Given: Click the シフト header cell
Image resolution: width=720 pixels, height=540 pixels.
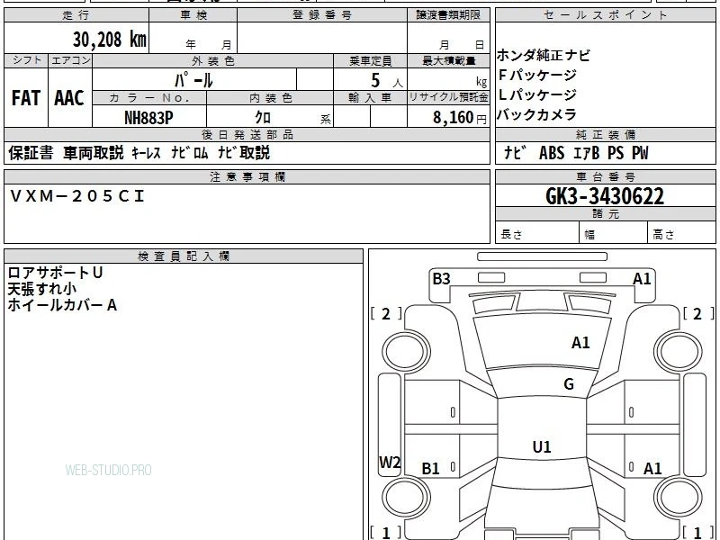Looking at the screenshot, I should coord(26,60).
